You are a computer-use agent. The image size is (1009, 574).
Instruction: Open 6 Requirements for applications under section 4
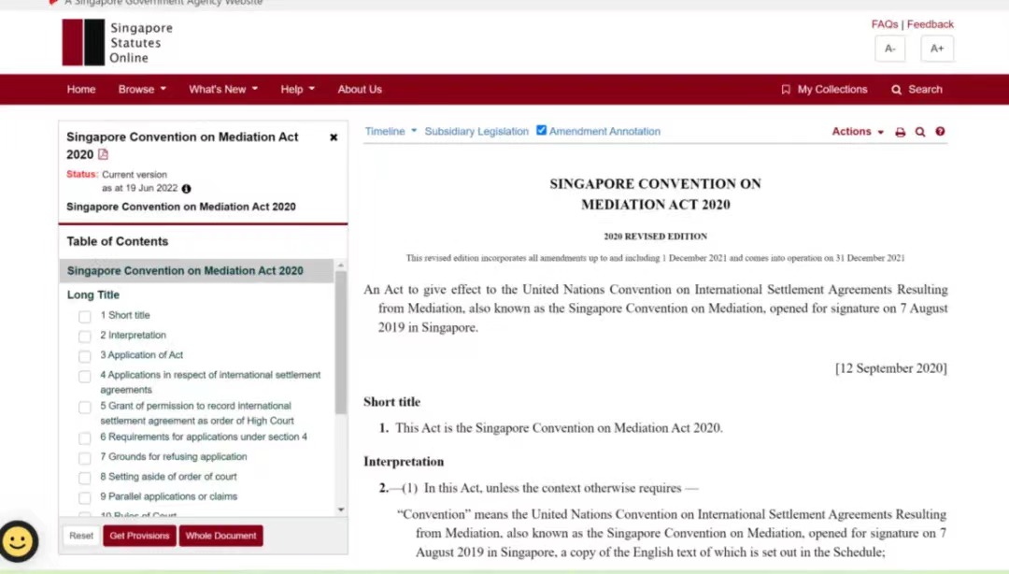[x=204, y=437]
